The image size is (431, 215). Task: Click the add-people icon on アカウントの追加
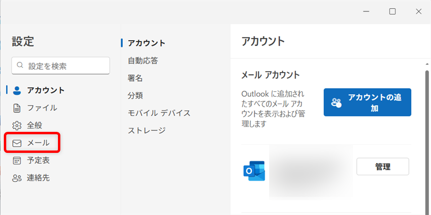click(336, 103)
